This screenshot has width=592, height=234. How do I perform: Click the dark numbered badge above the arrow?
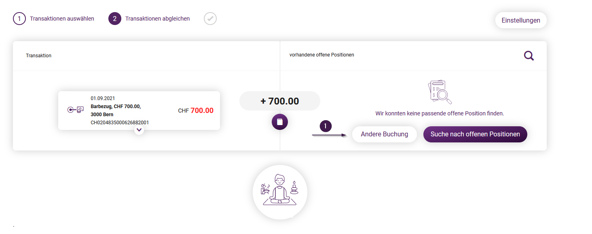pyautogui.click(x=326, y=126)
